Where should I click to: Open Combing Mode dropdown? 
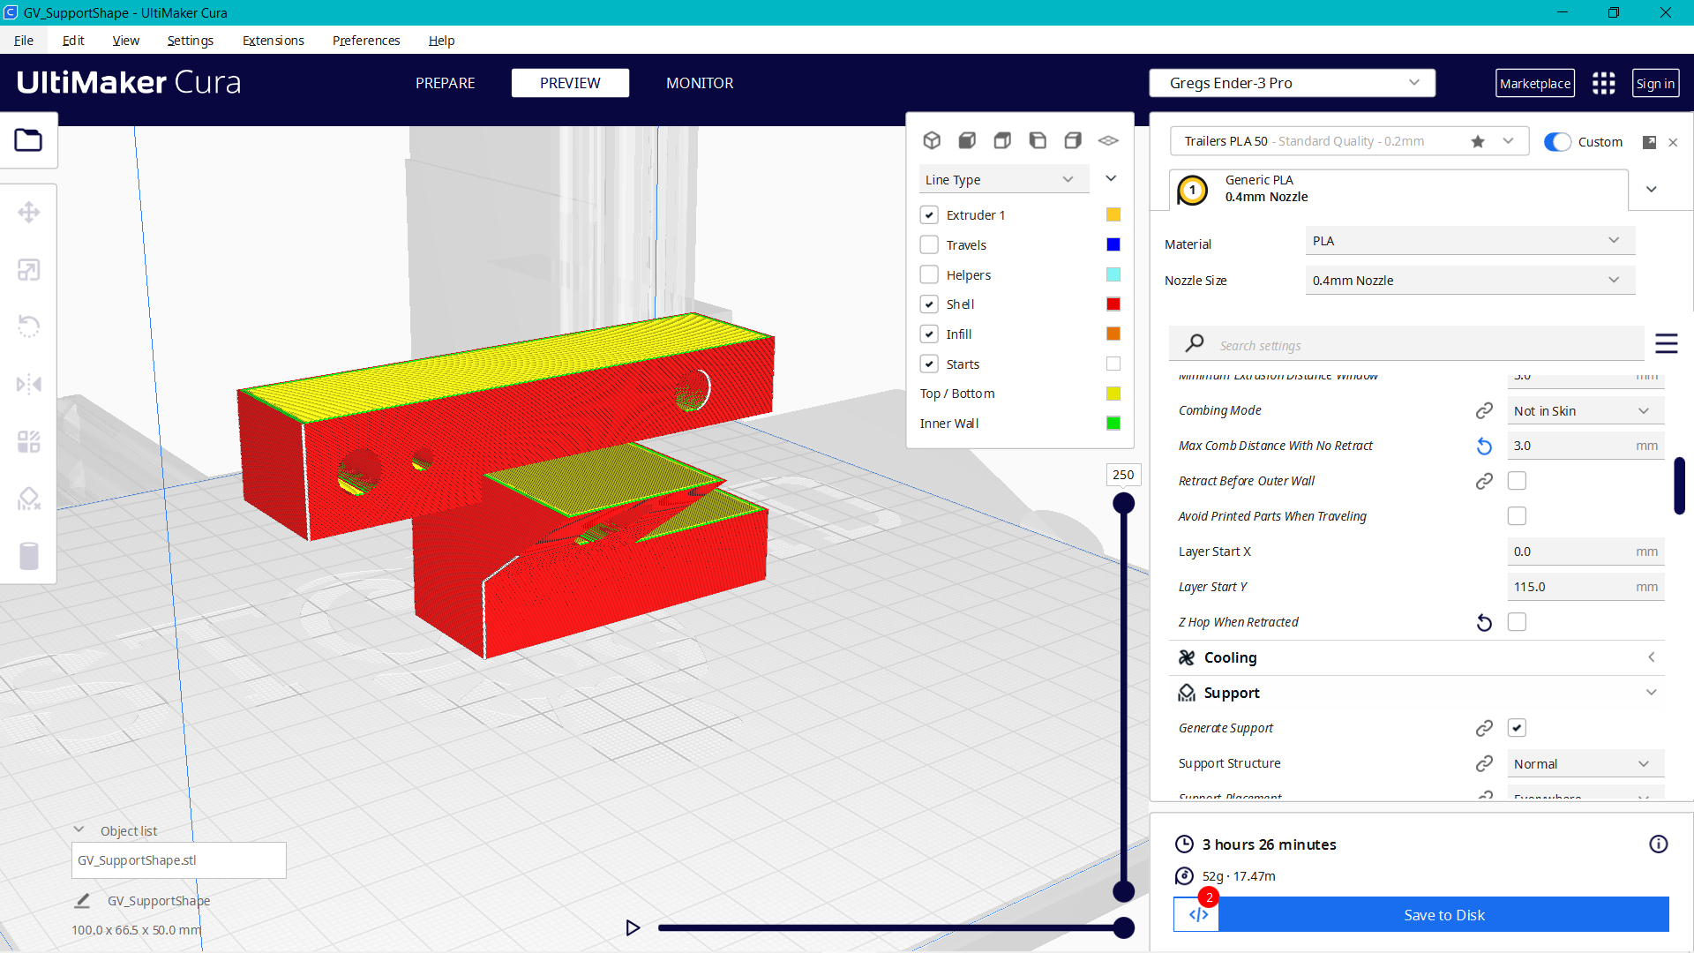tap(1585, 411)
